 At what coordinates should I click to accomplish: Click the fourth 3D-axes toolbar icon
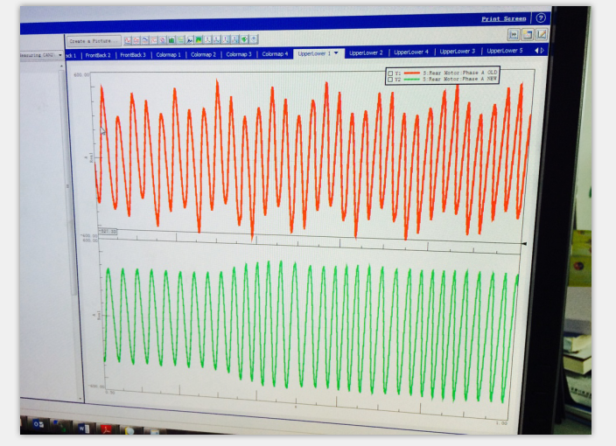pyautogui.click(x=234, y=39)
